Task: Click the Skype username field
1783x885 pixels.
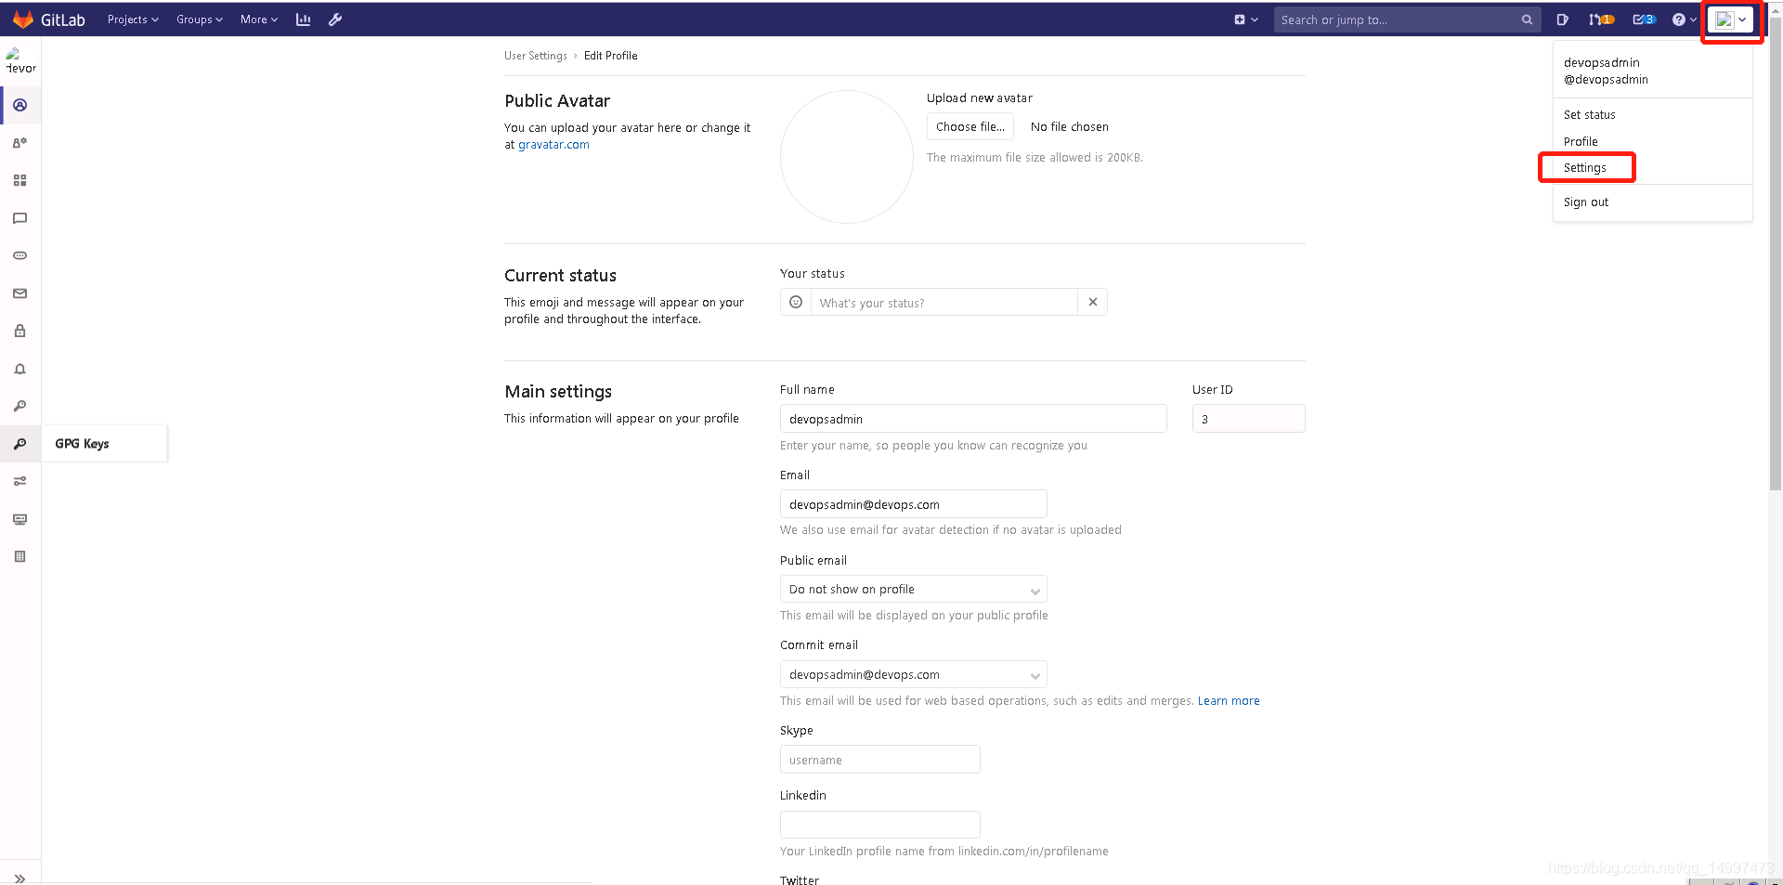Action: (880, 760)
